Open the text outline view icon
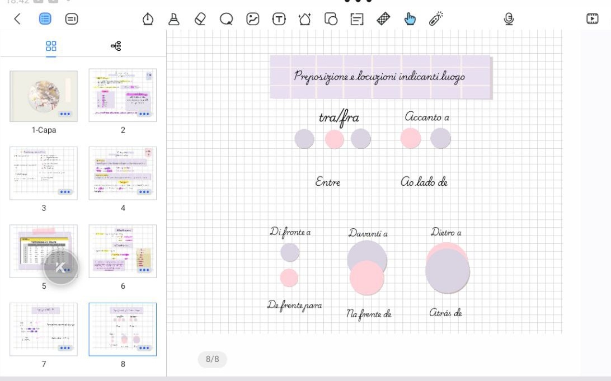 tap(72, 18)
